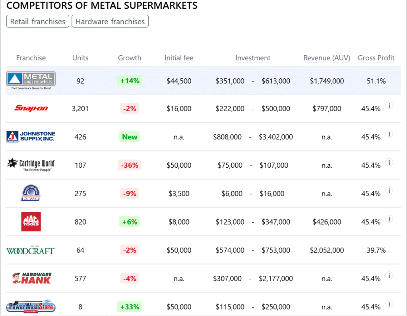Select the 3,201 units value
The width and height of the screenshot is (407, 316).
point(80,109)
